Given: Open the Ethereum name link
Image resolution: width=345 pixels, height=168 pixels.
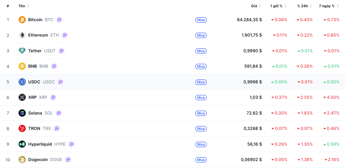Looking at the screenshot, I should [38, 35].
